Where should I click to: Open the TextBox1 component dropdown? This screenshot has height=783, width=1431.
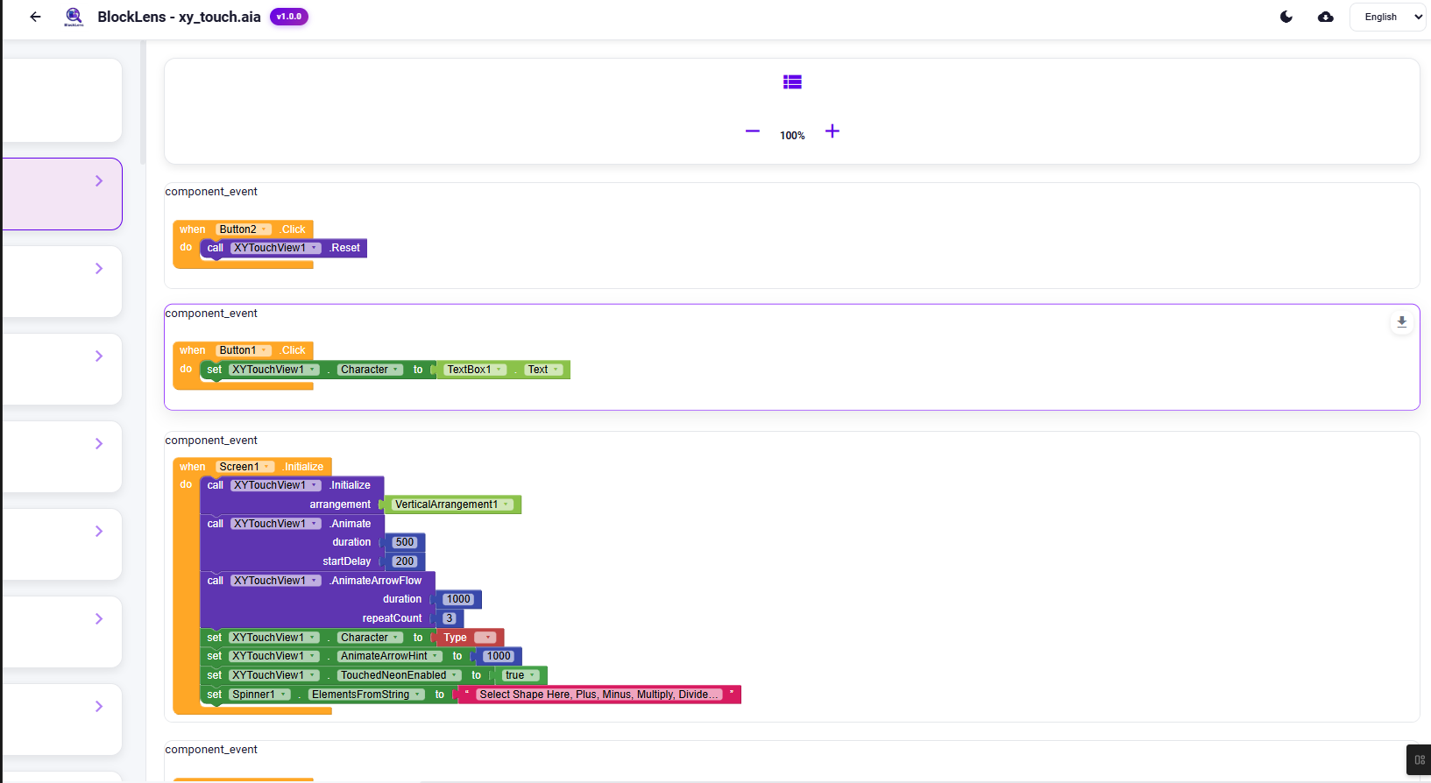(x=499, y=370)
